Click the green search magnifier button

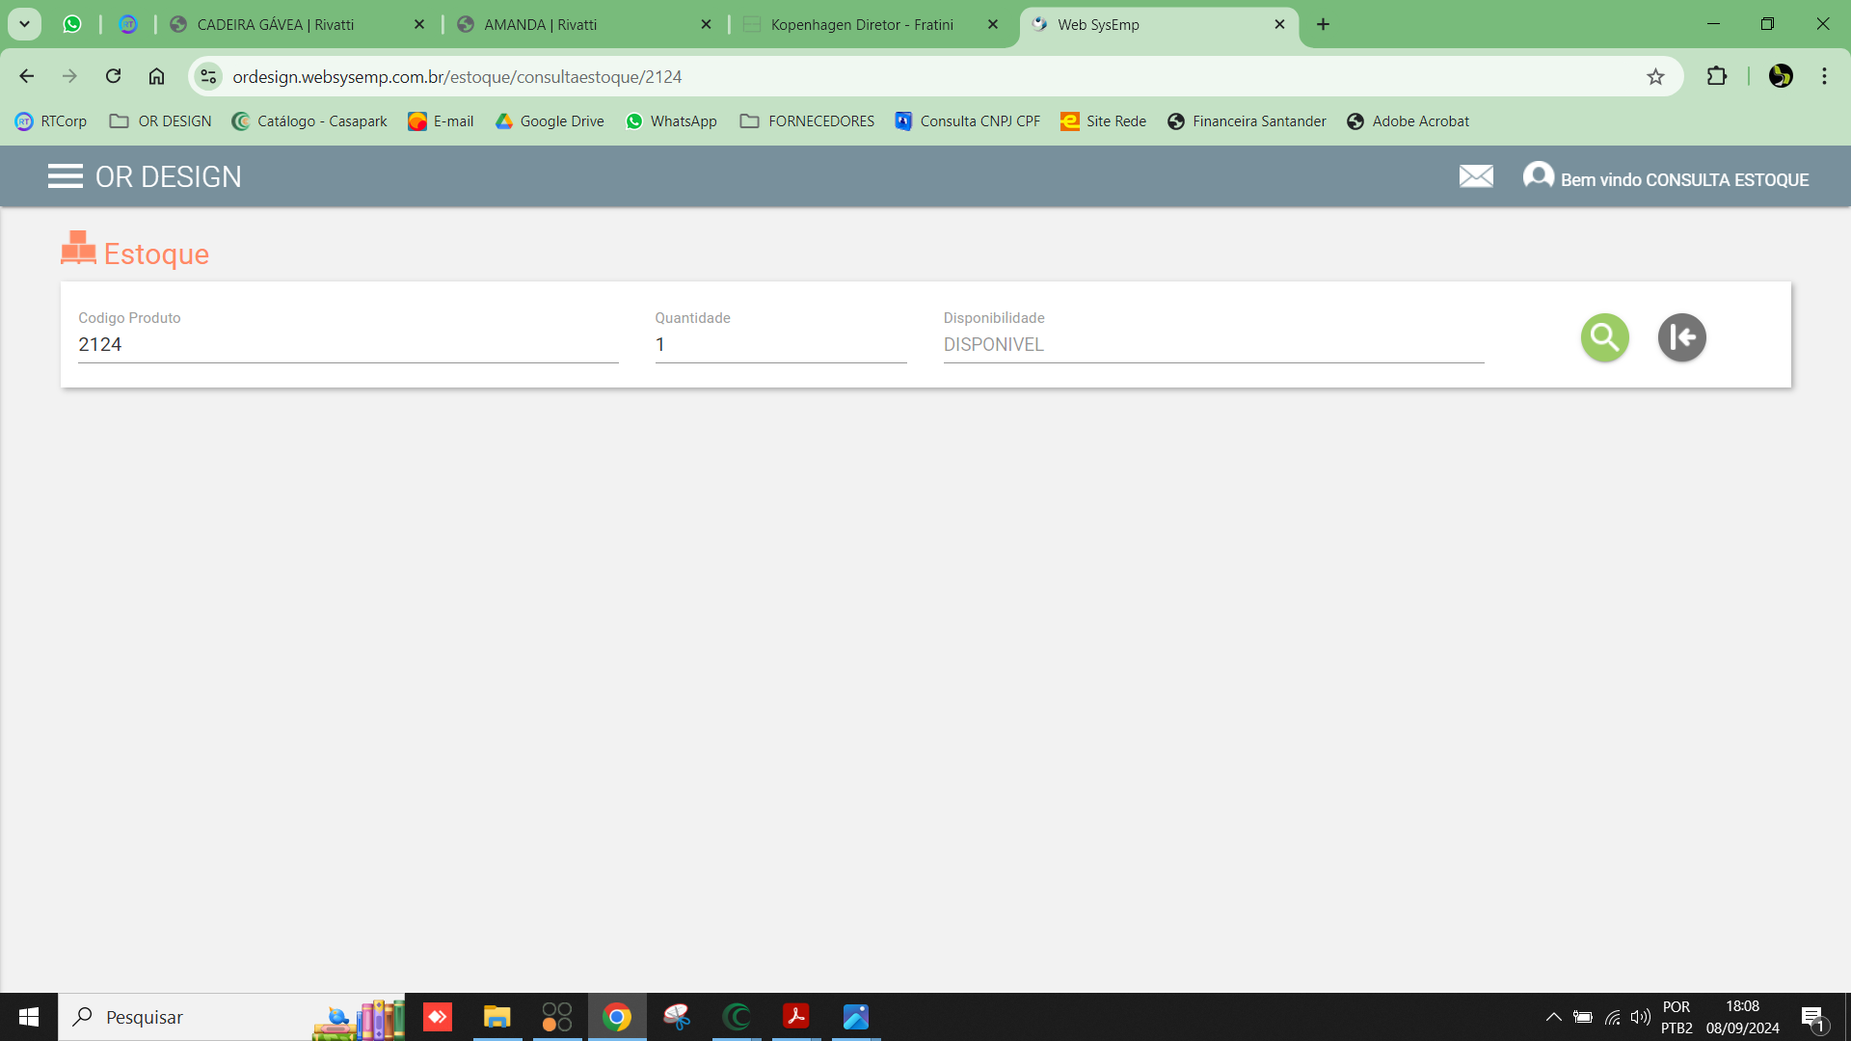click(x=1604, y=337)
